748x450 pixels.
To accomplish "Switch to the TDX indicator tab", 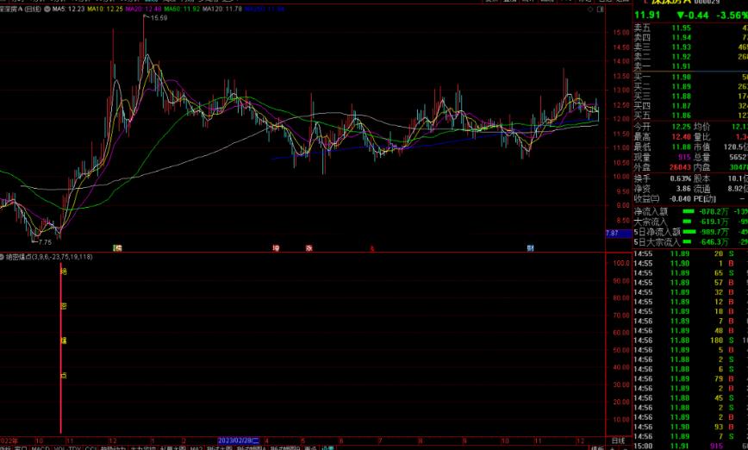I will click(x=74, y=447).
